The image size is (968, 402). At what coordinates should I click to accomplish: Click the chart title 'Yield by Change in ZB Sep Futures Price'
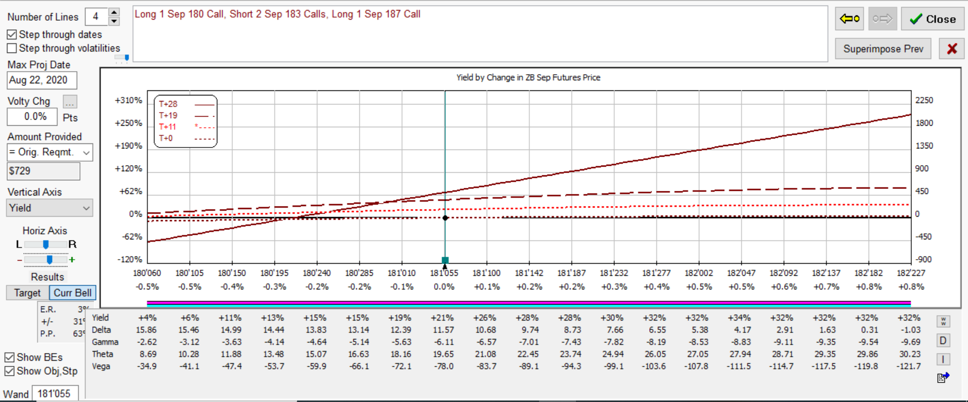(528, 78)
